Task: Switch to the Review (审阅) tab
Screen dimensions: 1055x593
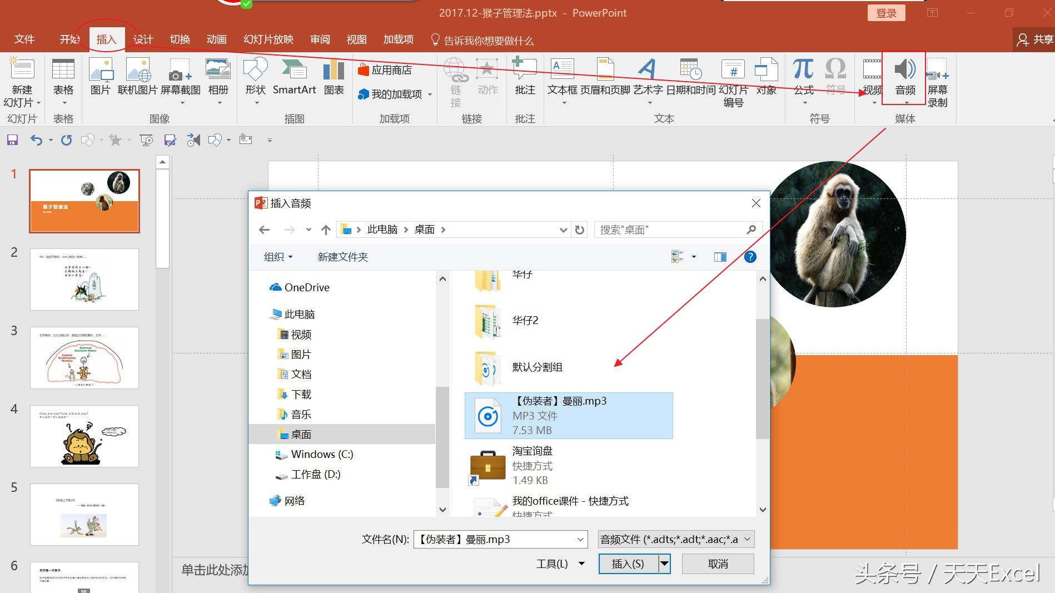Action: 320,39
